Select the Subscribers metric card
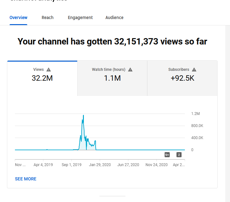This screenshot has height=202, width=230. pos(182,78)
